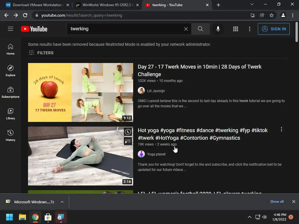Viewport: 299px width, 224px height.
Task: Switch to WinWorld Windows 95 tab
Action: tap(108, 5)
